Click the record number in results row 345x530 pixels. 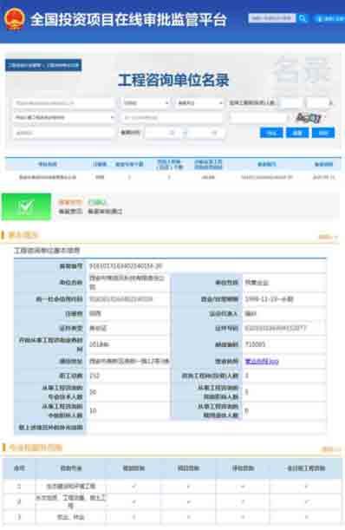267,177
